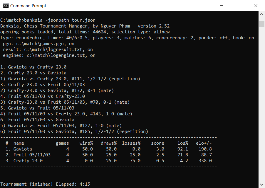Click the Command Prompt system menu icon
Image resolution: width=265 pixels, height=188 pixels.
click(6, 6)
